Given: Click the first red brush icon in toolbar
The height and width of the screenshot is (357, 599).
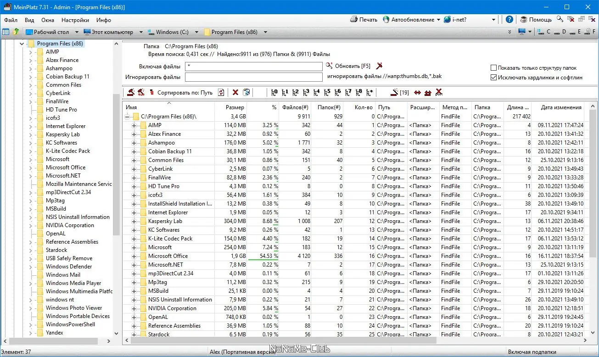Looking at the screenshot, I should pos(131,92).
